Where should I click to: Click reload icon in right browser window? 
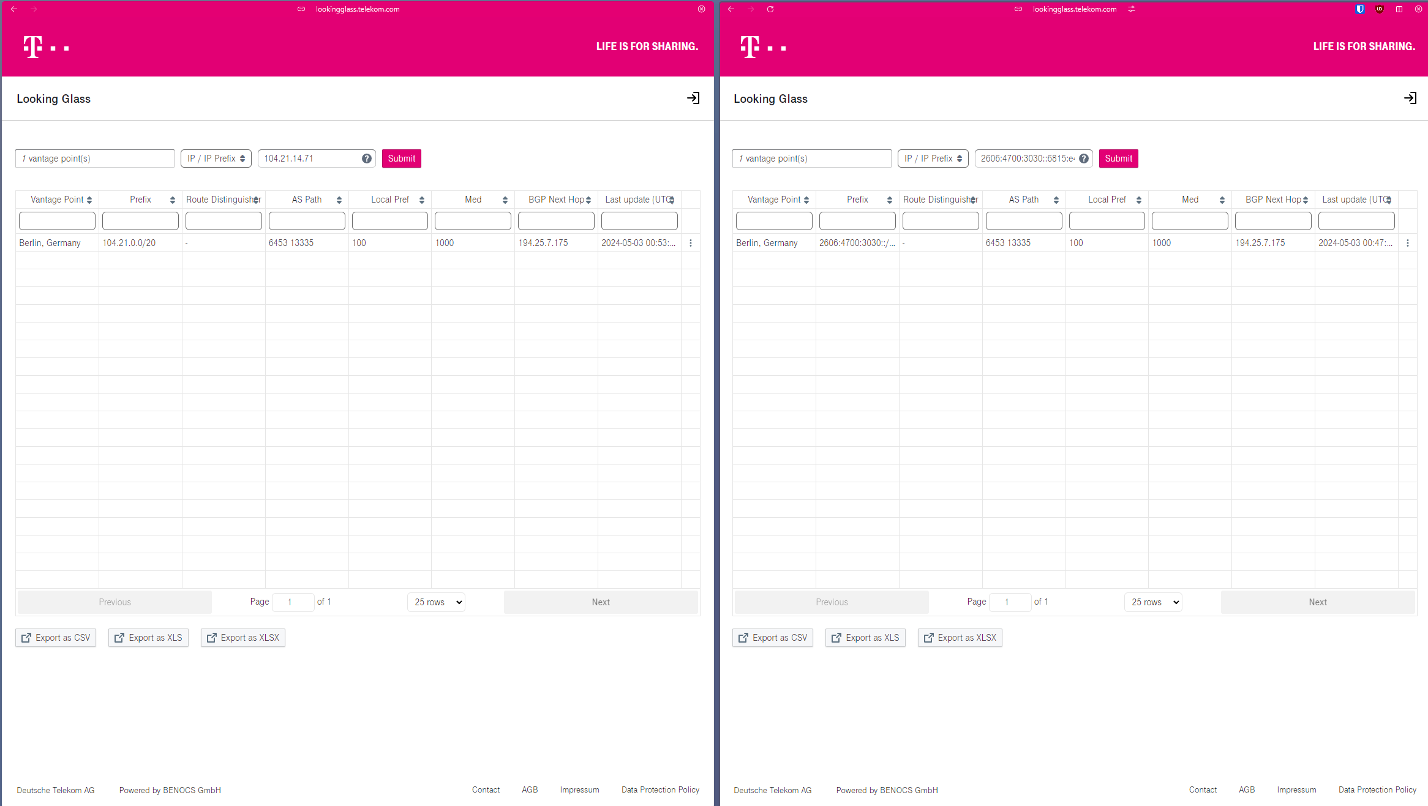(x=770, y=9)
